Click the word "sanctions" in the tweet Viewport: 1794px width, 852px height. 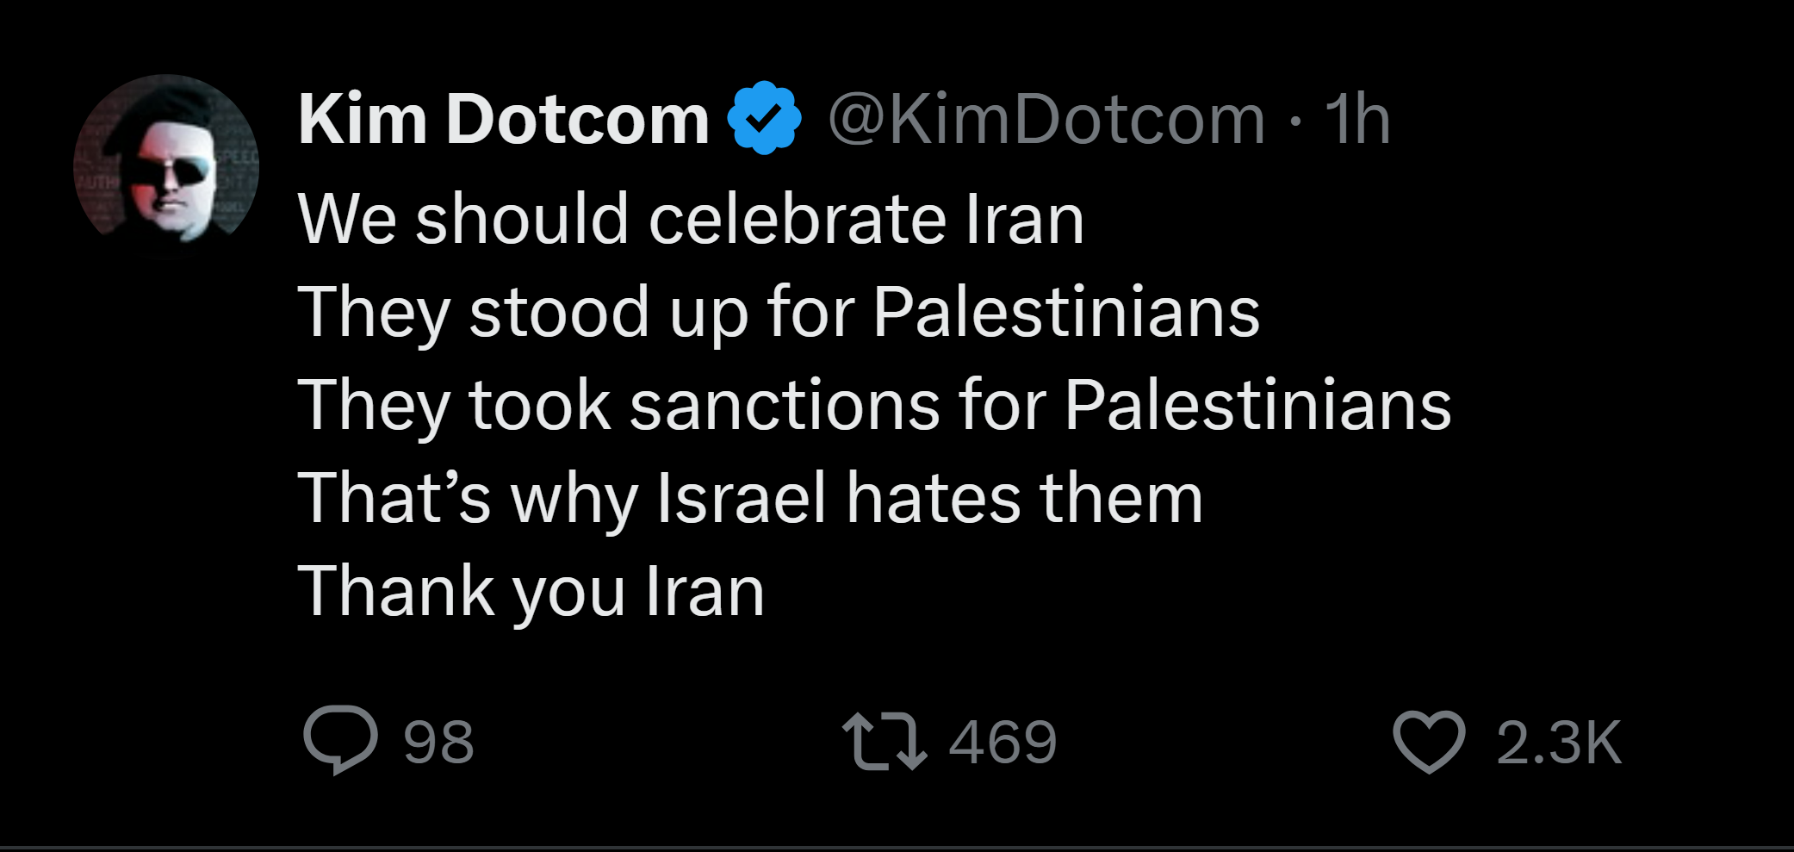785,405
